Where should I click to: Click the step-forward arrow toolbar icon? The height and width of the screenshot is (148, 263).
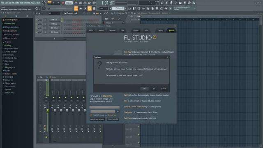point(81,8)
